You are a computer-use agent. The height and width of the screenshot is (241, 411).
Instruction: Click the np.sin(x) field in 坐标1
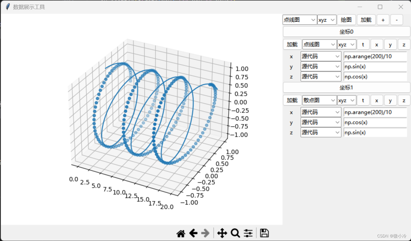(x=375, y=132)
